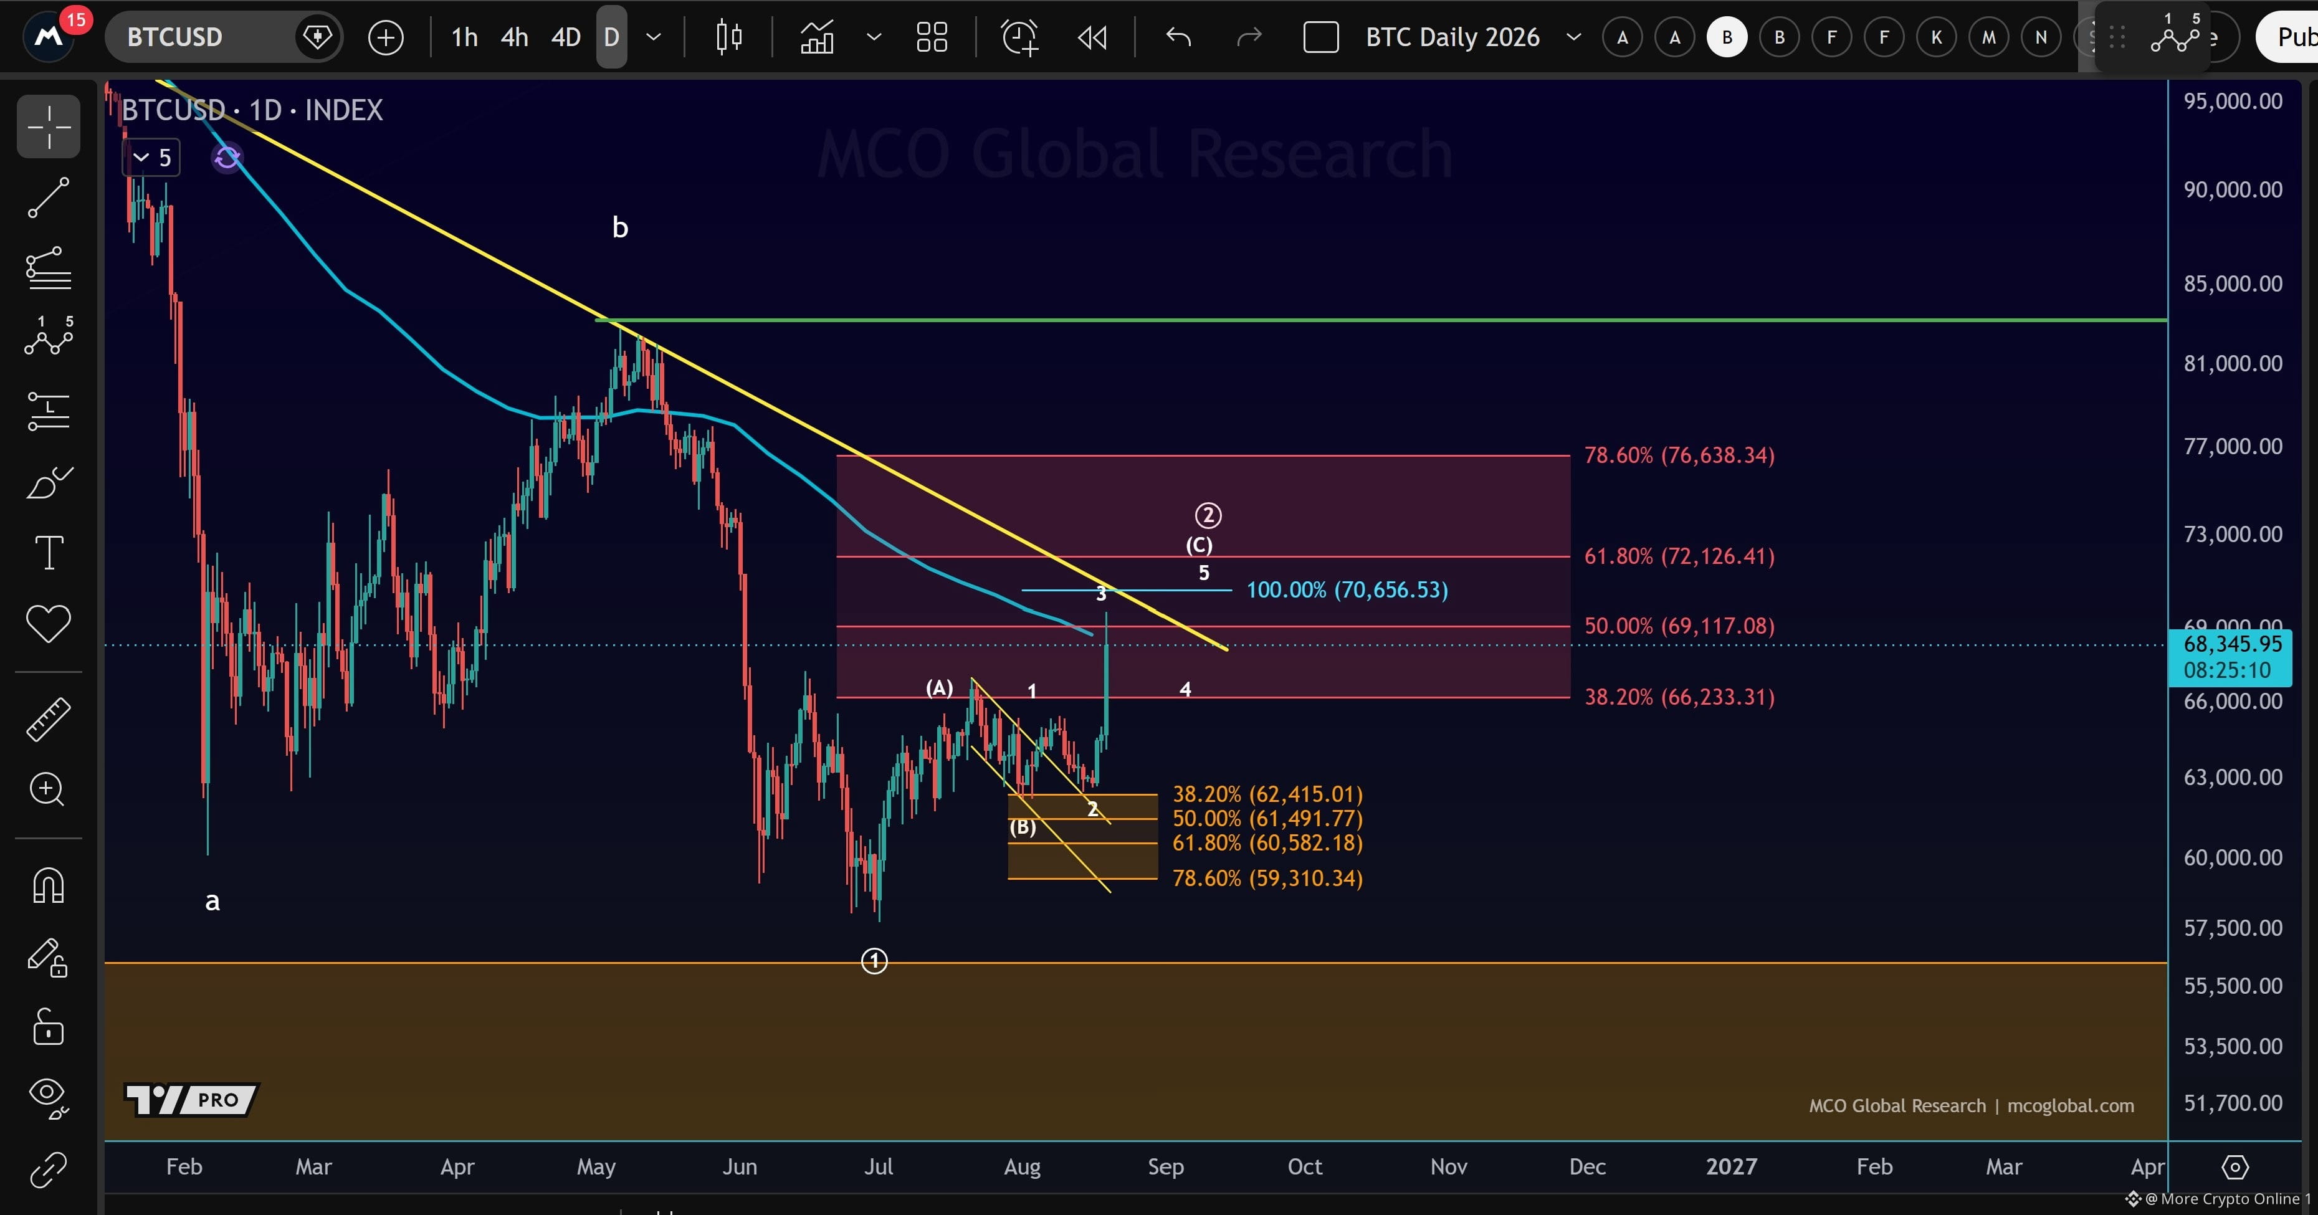
Task: Click the BTCUSD · 1D · INDEX chart title
Action: (252, 110)
